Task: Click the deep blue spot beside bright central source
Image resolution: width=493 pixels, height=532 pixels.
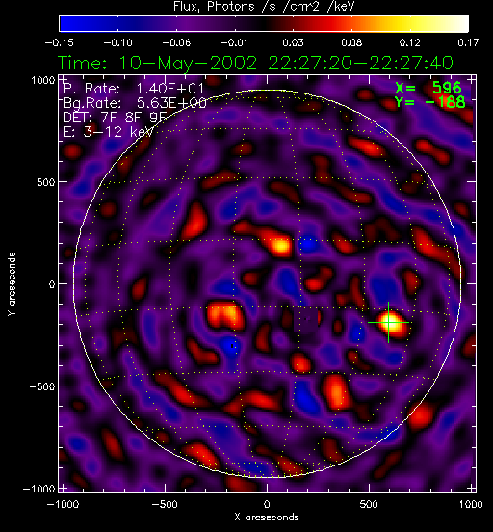Action: click(x=307, y=244)
